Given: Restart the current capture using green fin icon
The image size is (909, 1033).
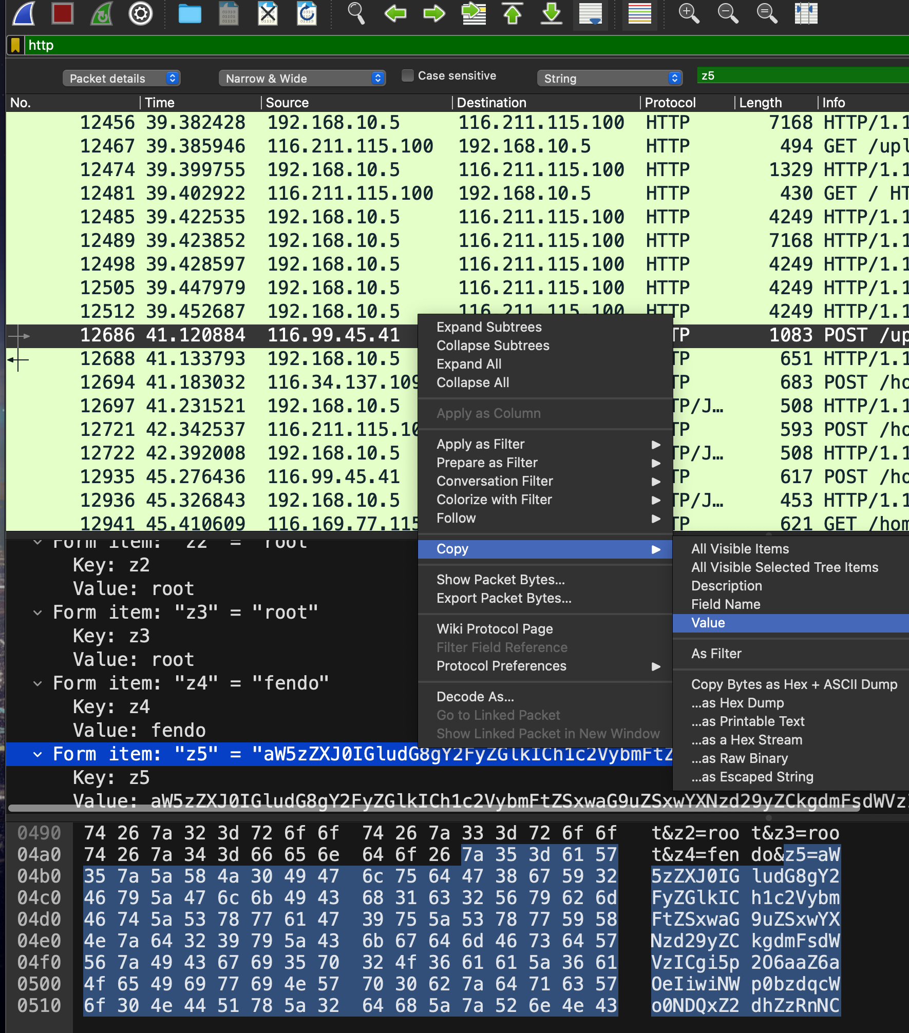Looking at the screenshot, I should [x=102, y=14].
